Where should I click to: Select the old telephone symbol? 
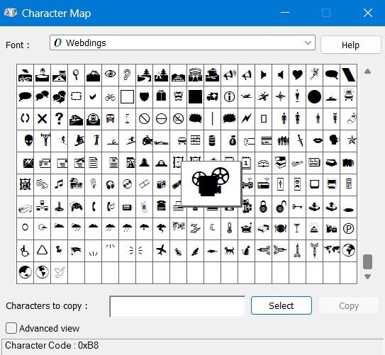[162, 207]
